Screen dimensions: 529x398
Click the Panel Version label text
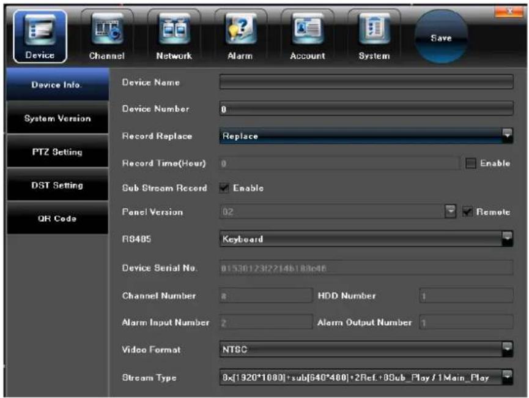[x=152, y=212]
